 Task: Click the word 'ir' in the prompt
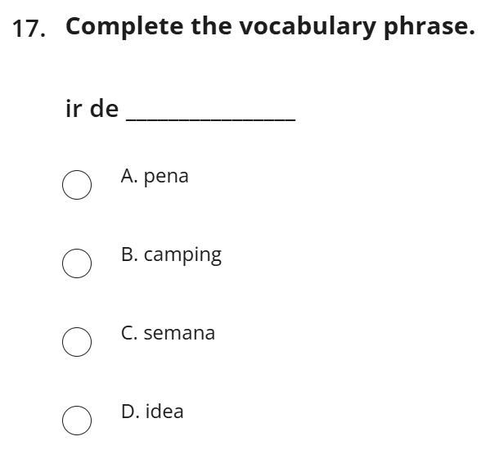click(74, 108)
